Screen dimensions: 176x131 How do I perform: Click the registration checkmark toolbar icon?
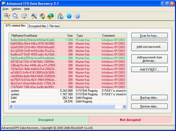pyautogui.click(x=42, y=16)
